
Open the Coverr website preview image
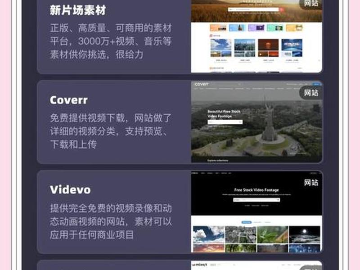tap(256, 122)
